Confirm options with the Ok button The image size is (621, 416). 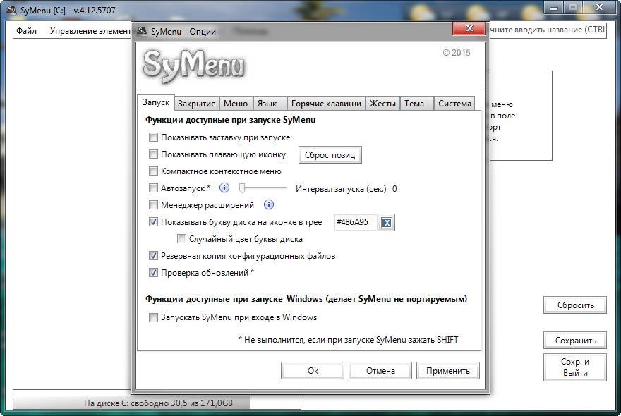click(x=313, y=371)
